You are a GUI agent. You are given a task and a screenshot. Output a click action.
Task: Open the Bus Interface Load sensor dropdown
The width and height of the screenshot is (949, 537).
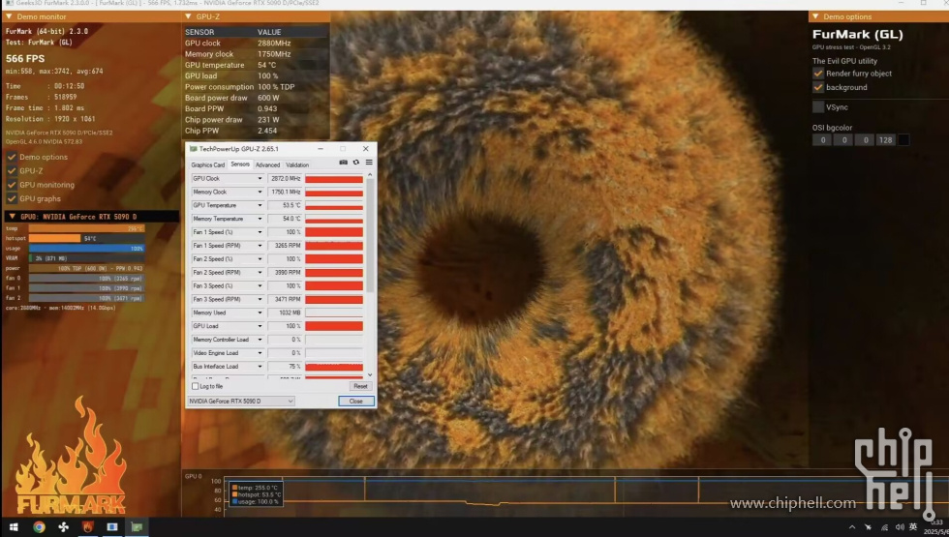tap(260, 367)
